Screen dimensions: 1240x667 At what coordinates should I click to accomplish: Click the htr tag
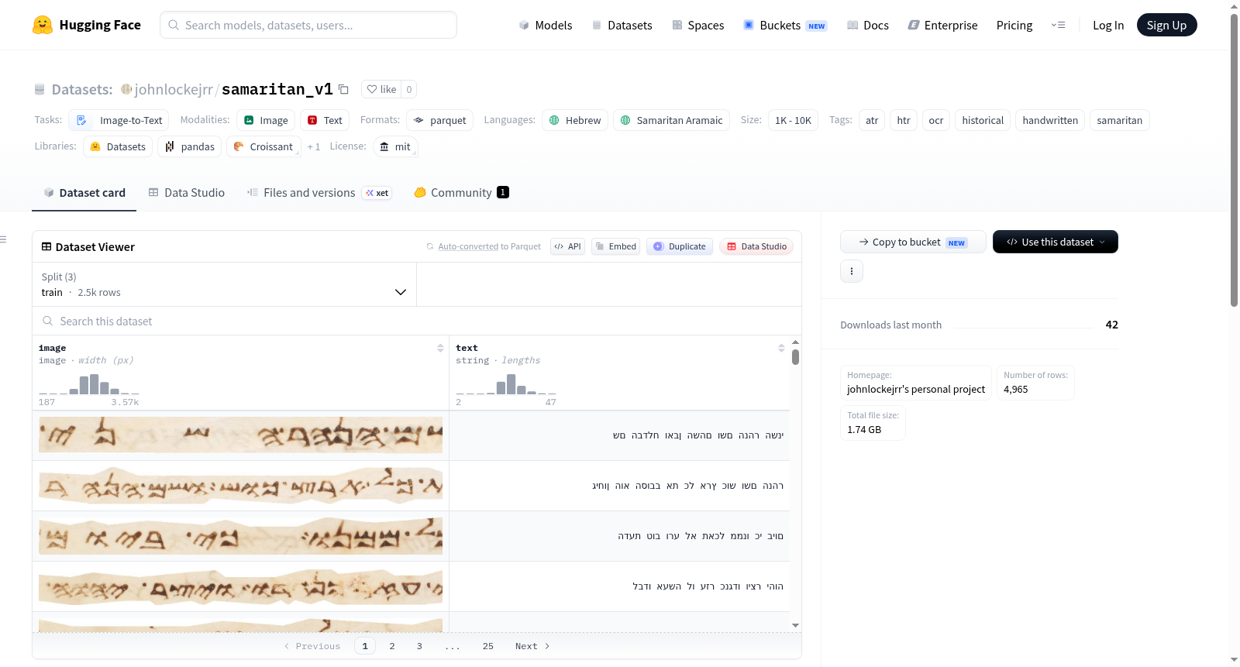tap(904, 120)
